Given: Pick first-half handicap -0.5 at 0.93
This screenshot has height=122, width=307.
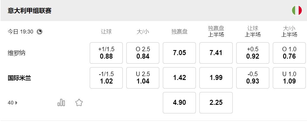Looking at the screenshot, I should point(253,78).
